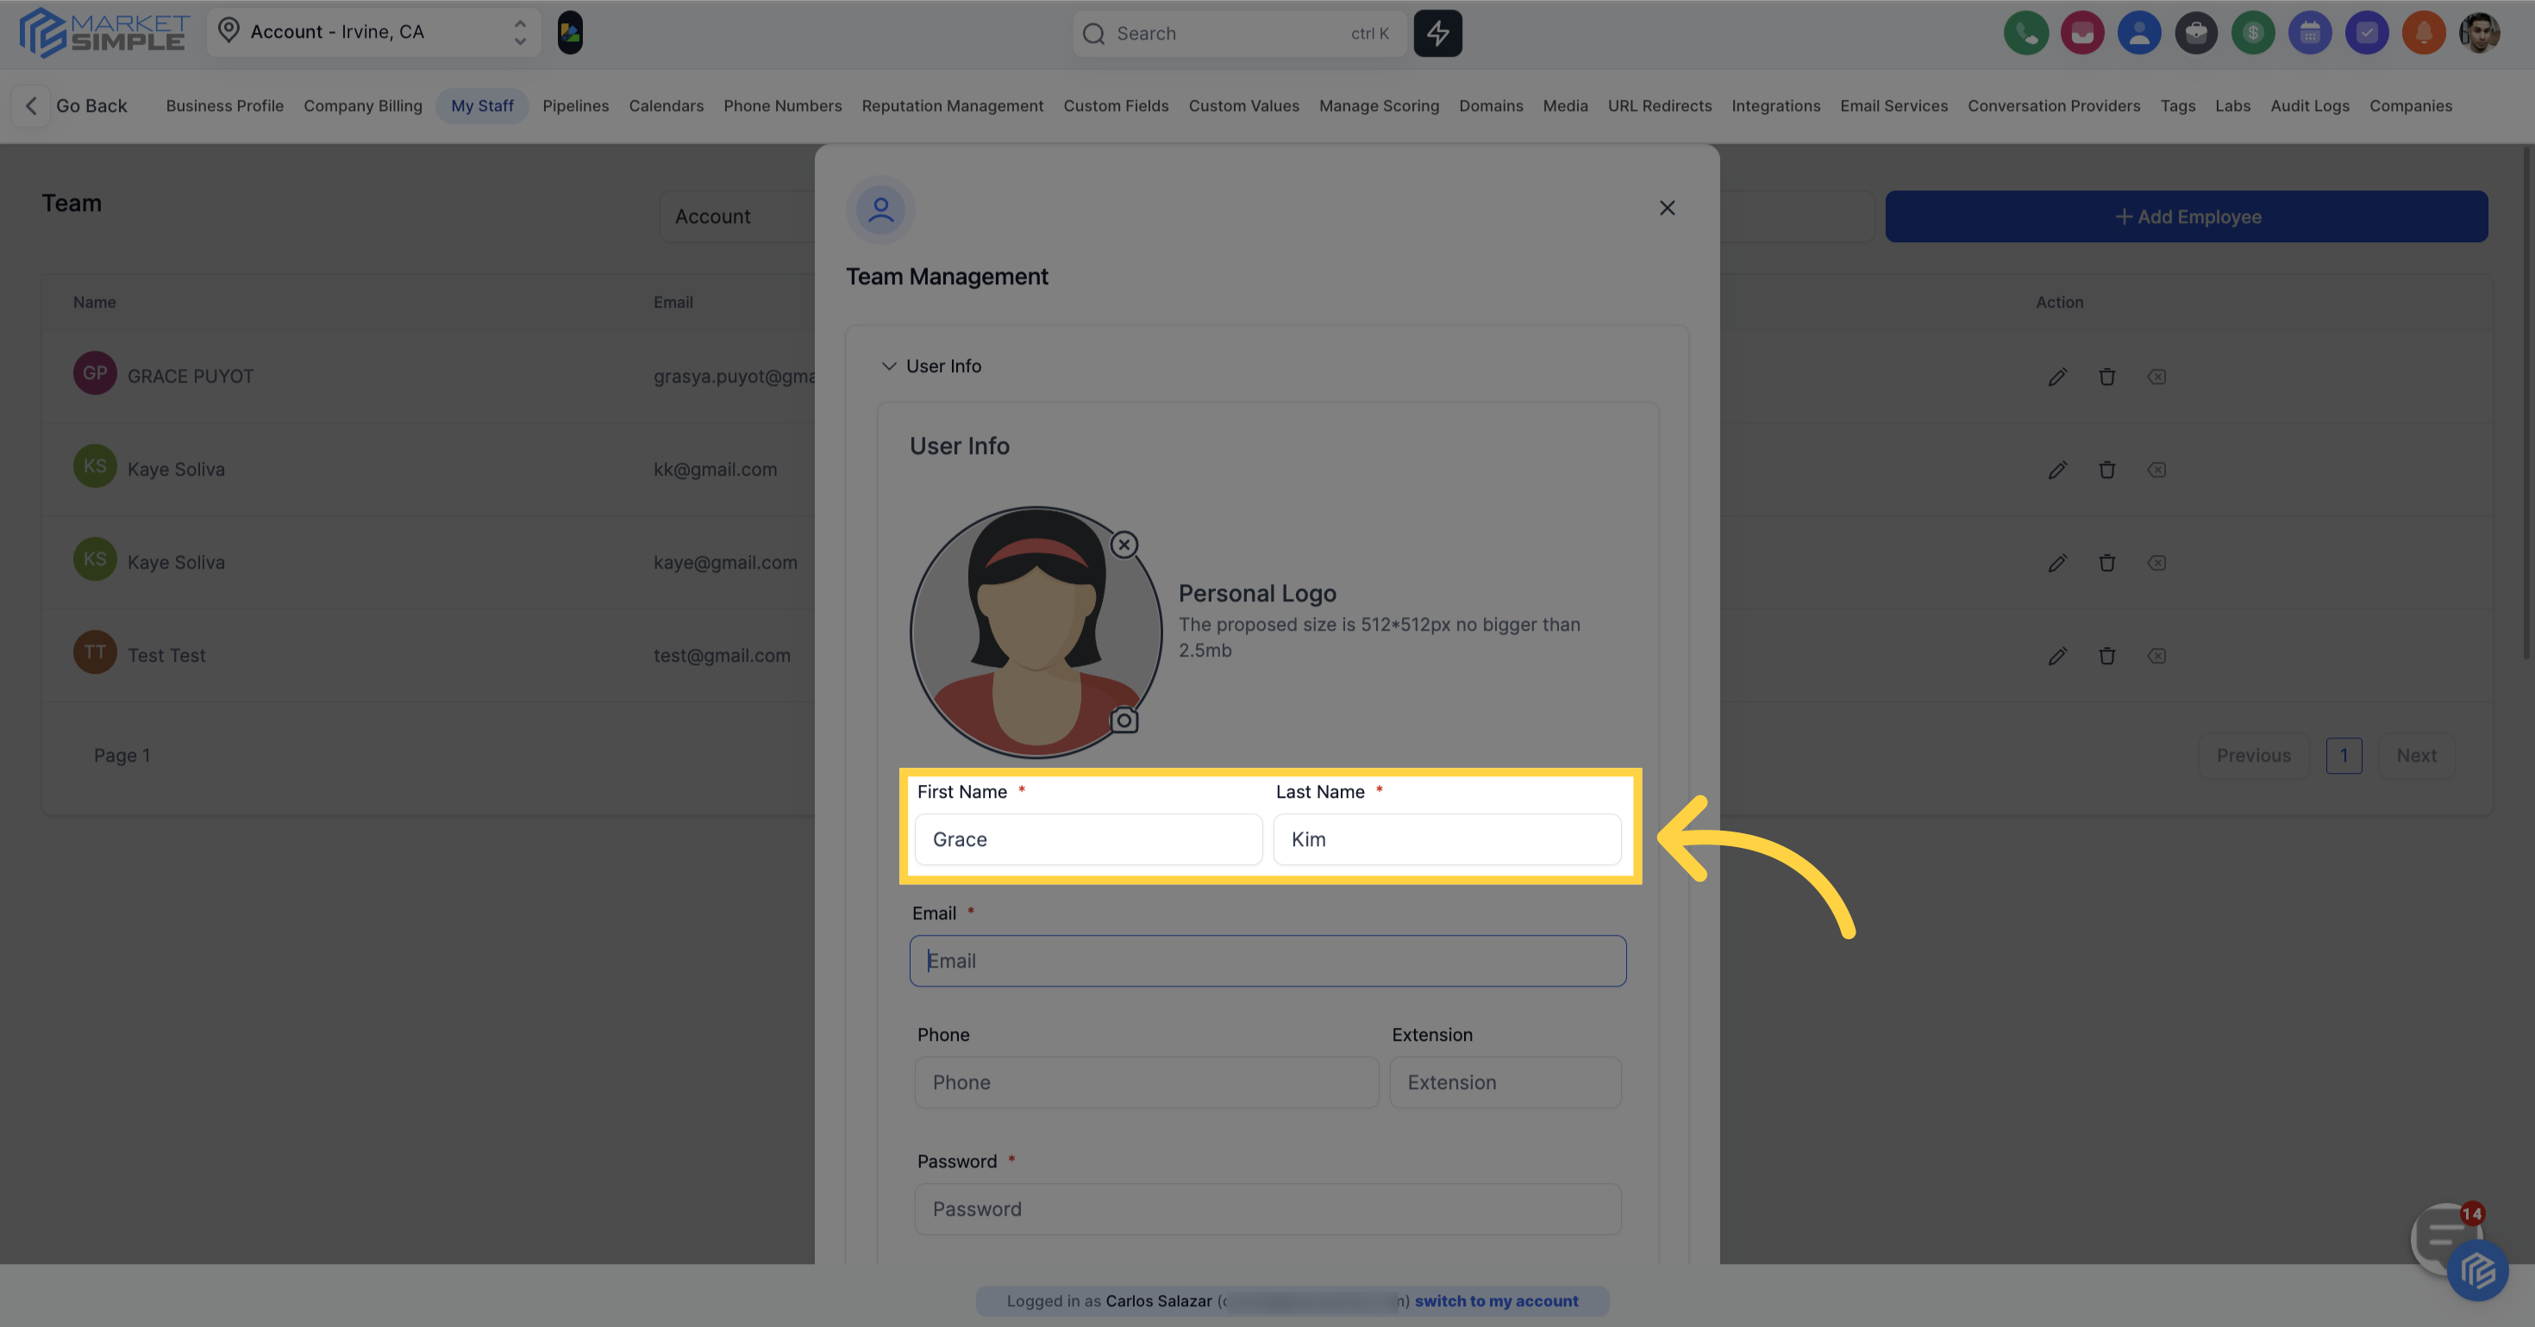Open the notifications bell icon

coord(2425,33)
